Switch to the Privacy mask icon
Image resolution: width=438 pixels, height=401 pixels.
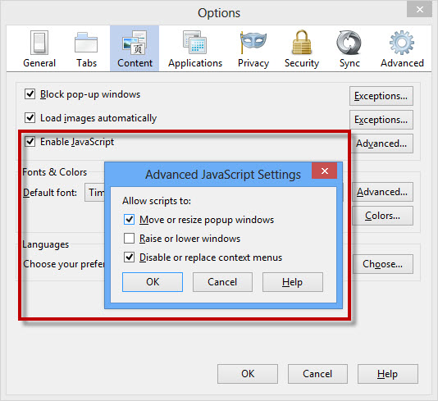click(253, 42)
